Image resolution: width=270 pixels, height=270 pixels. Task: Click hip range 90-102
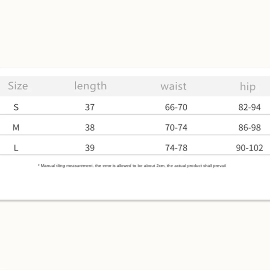249,148
